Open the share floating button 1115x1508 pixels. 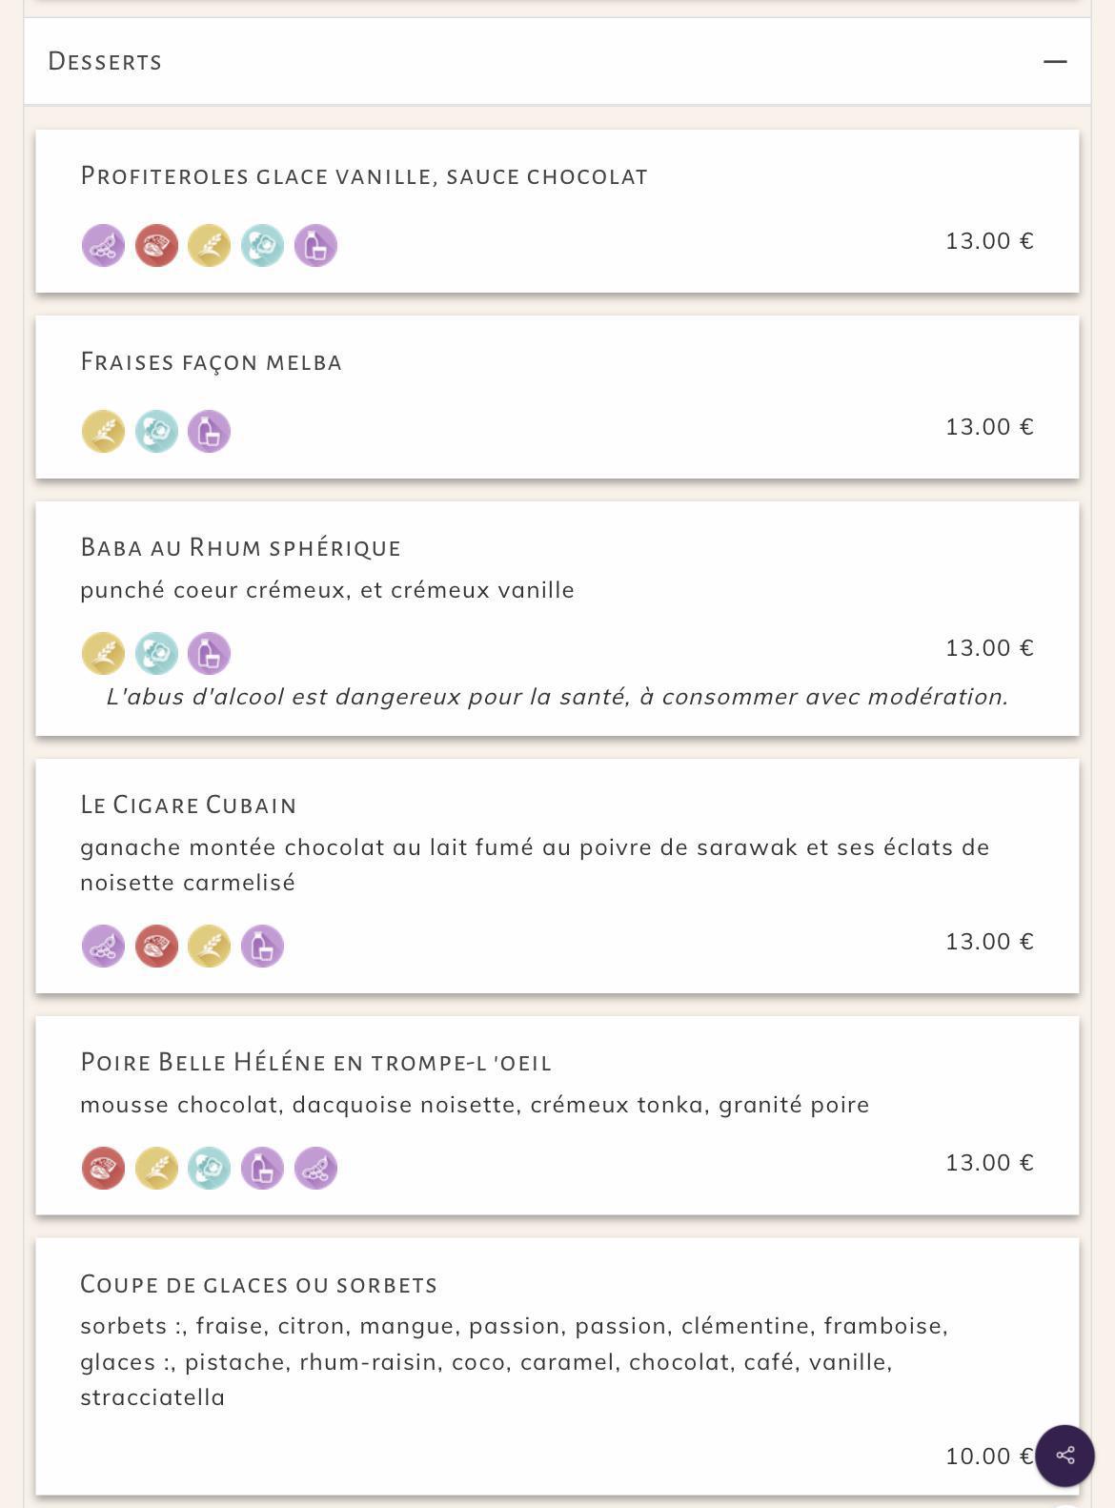pos(1064,1455)
